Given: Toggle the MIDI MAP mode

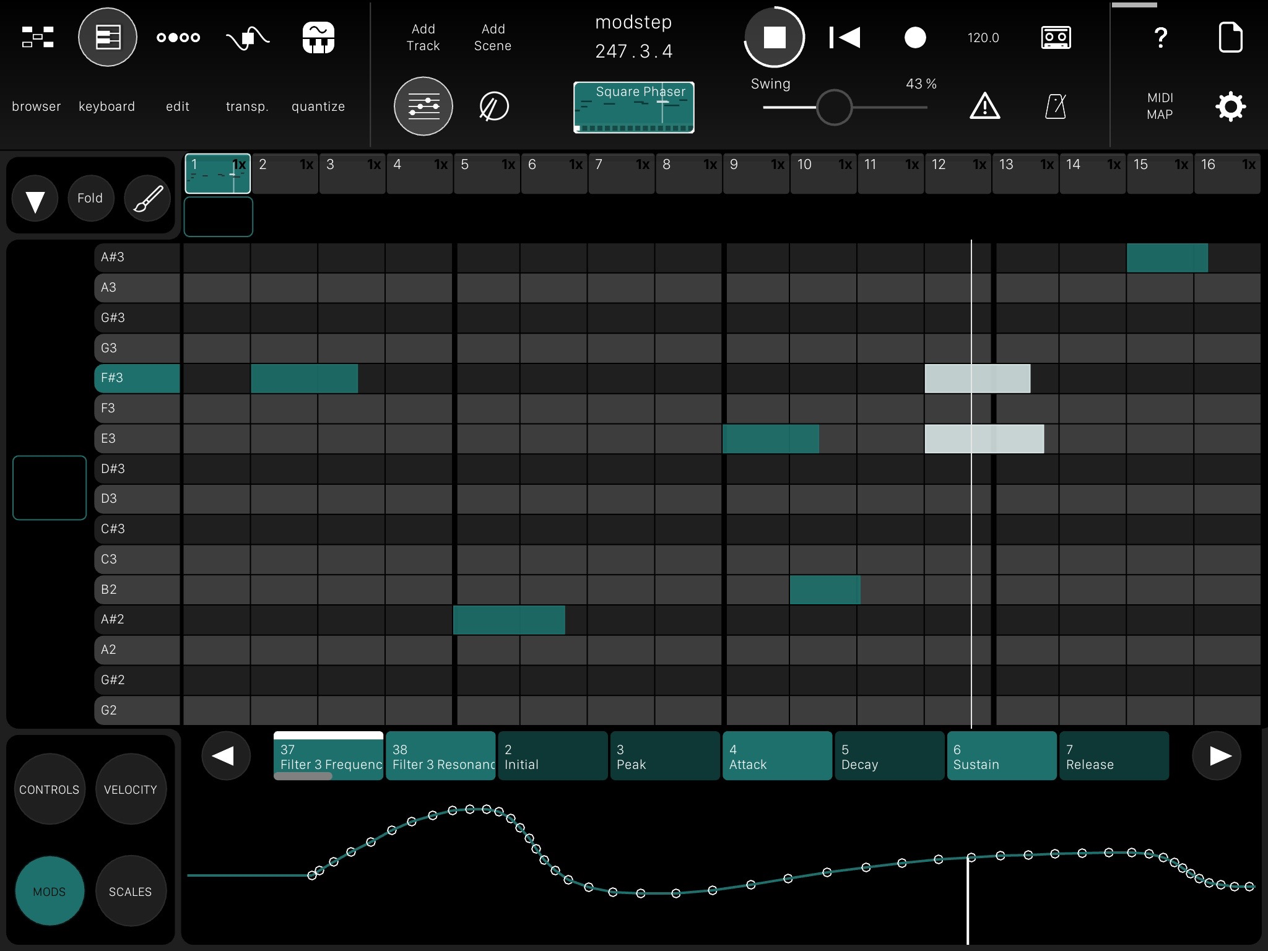Looking at the screenshot, I should point(1160,106).
